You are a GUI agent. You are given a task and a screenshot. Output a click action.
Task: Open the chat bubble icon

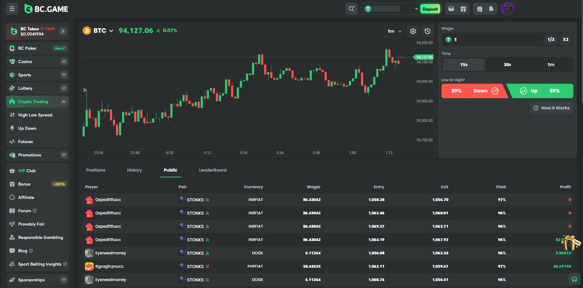479,9
